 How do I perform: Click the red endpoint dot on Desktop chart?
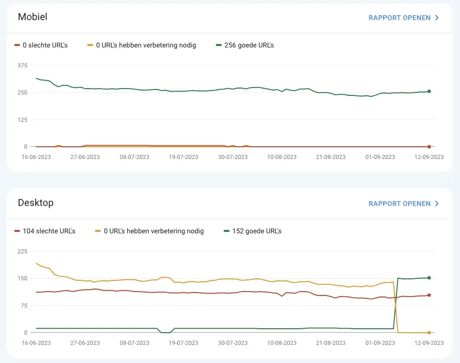(x=429, y=295)
